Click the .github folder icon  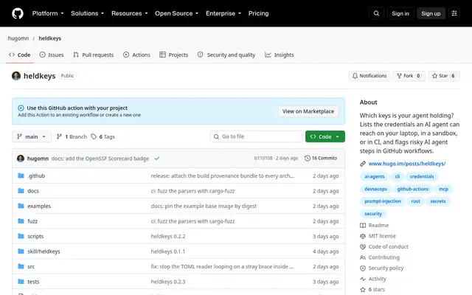[21, 176]
